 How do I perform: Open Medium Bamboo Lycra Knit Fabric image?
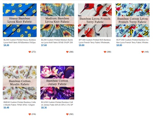57,20
